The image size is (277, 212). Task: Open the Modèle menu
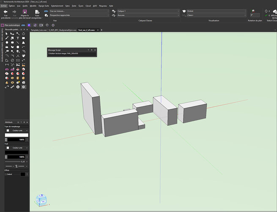33,6
